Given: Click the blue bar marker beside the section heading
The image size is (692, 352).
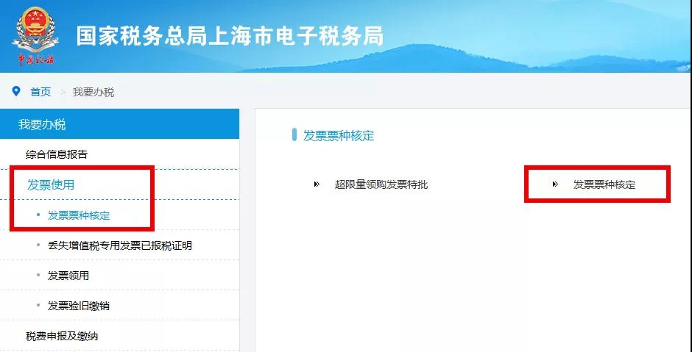Looking at the screenshot, I should click(x=294, y=135).
